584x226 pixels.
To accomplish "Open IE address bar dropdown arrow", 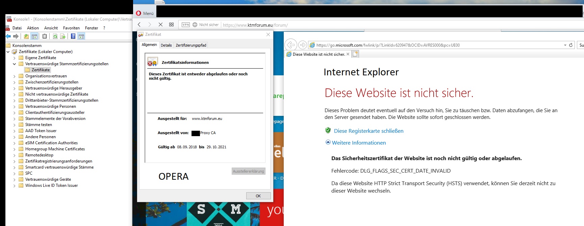I will (565, 45).
